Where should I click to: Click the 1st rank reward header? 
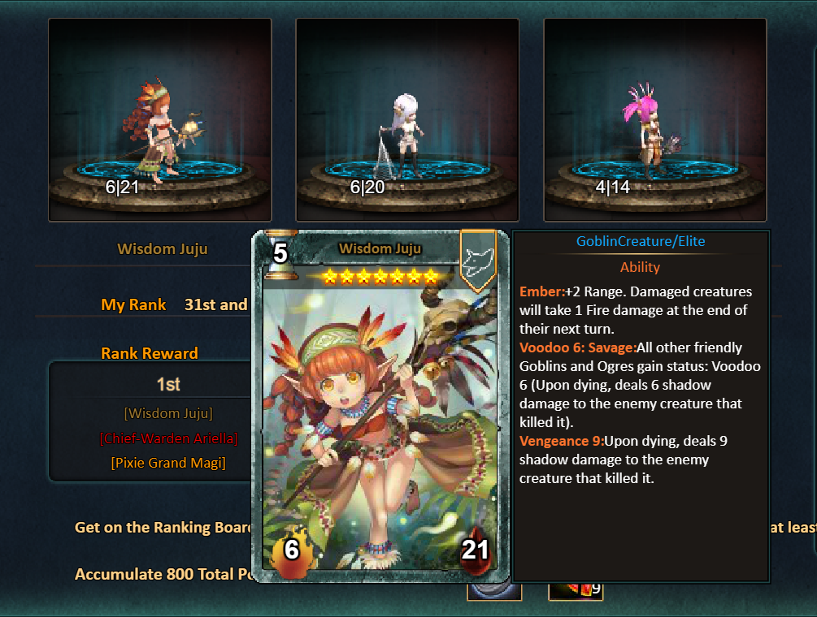point(168,385)
